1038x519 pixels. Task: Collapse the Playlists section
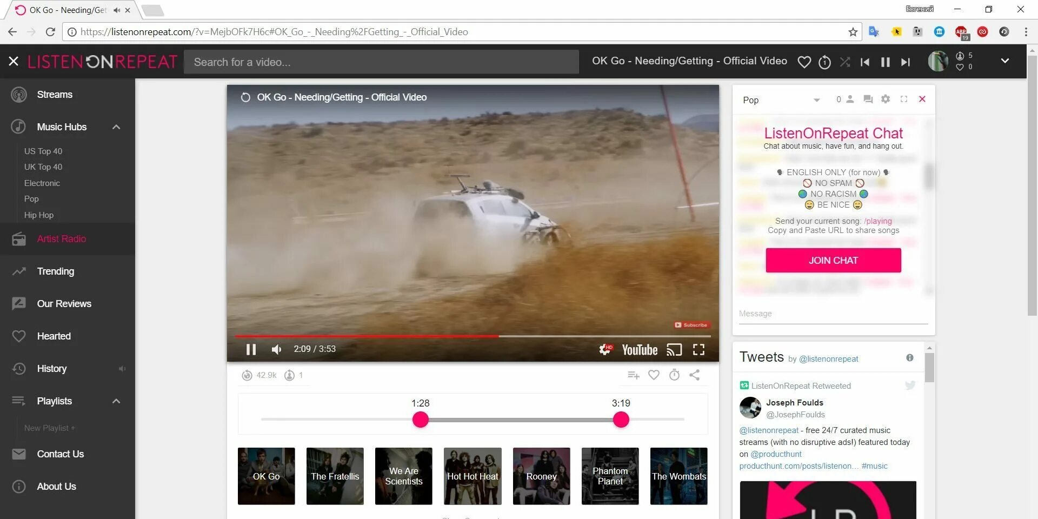pos(116,401)
